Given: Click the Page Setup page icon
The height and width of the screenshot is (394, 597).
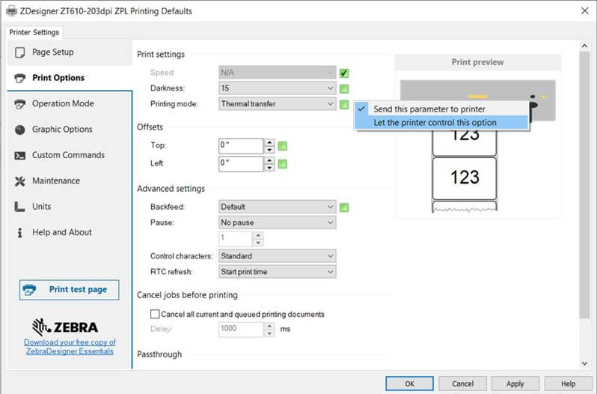Looking at the screenshot, I should tap(19, 52).
